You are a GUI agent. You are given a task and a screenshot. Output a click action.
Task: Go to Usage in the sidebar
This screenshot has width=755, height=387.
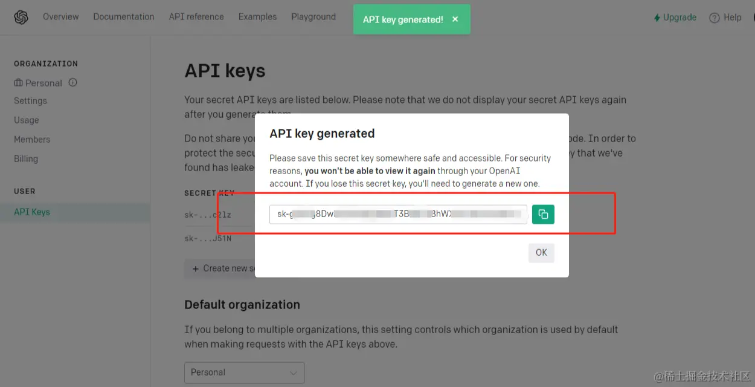27,120
